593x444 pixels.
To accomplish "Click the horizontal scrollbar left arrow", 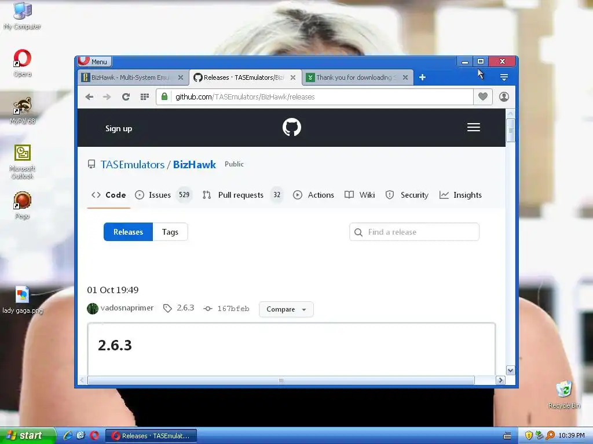I will click(82, 380).
